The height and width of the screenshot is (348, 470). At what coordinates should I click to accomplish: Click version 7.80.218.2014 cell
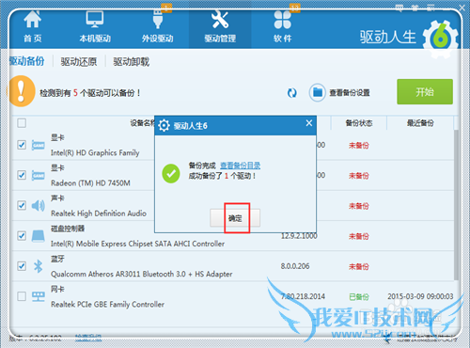pyautogui.click(x=303, y=296)
